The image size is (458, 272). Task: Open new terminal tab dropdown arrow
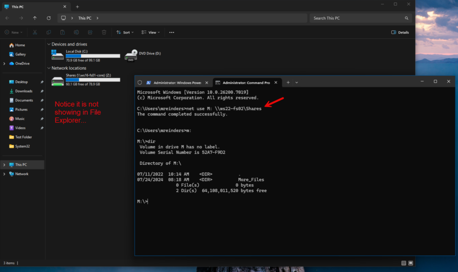297,83
